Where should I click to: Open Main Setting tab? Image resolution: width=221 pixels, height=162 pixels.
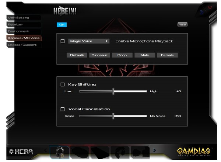[24, 18]
